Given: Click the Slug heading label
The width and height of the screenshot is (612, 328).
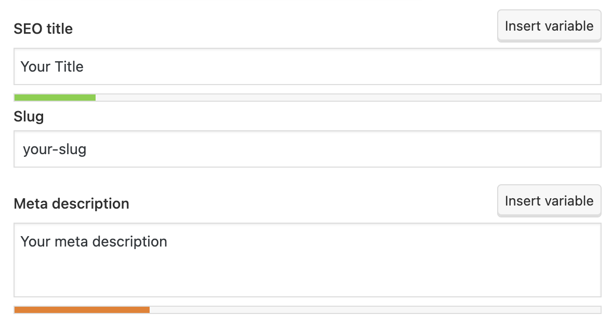Looking at the screenshot, I should click(x=29, y=116).
